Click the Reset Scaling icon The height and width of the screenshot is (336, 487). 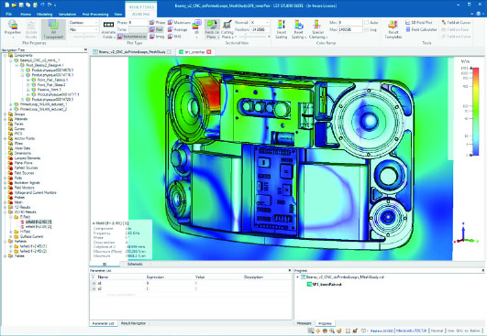[298, 29]
